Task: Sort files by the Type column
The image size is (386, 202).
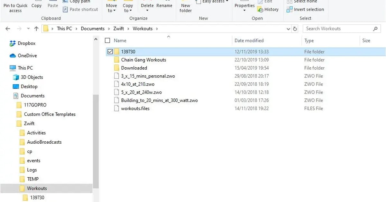Action: pos(309,41)
